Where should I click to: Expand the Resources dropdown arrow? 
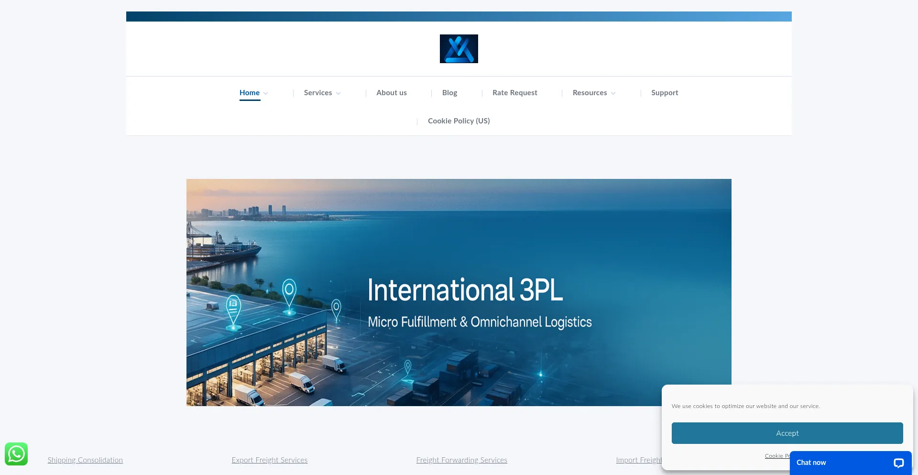[613, 93]
